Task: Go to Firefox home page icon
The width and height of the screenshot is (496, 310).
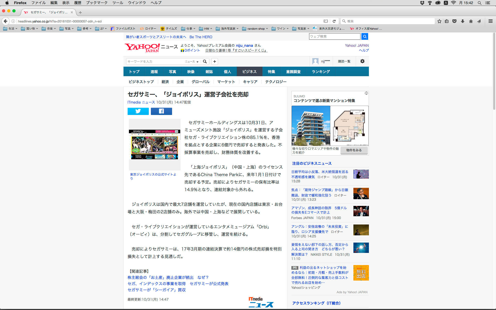Action: (x=471, y=21)
